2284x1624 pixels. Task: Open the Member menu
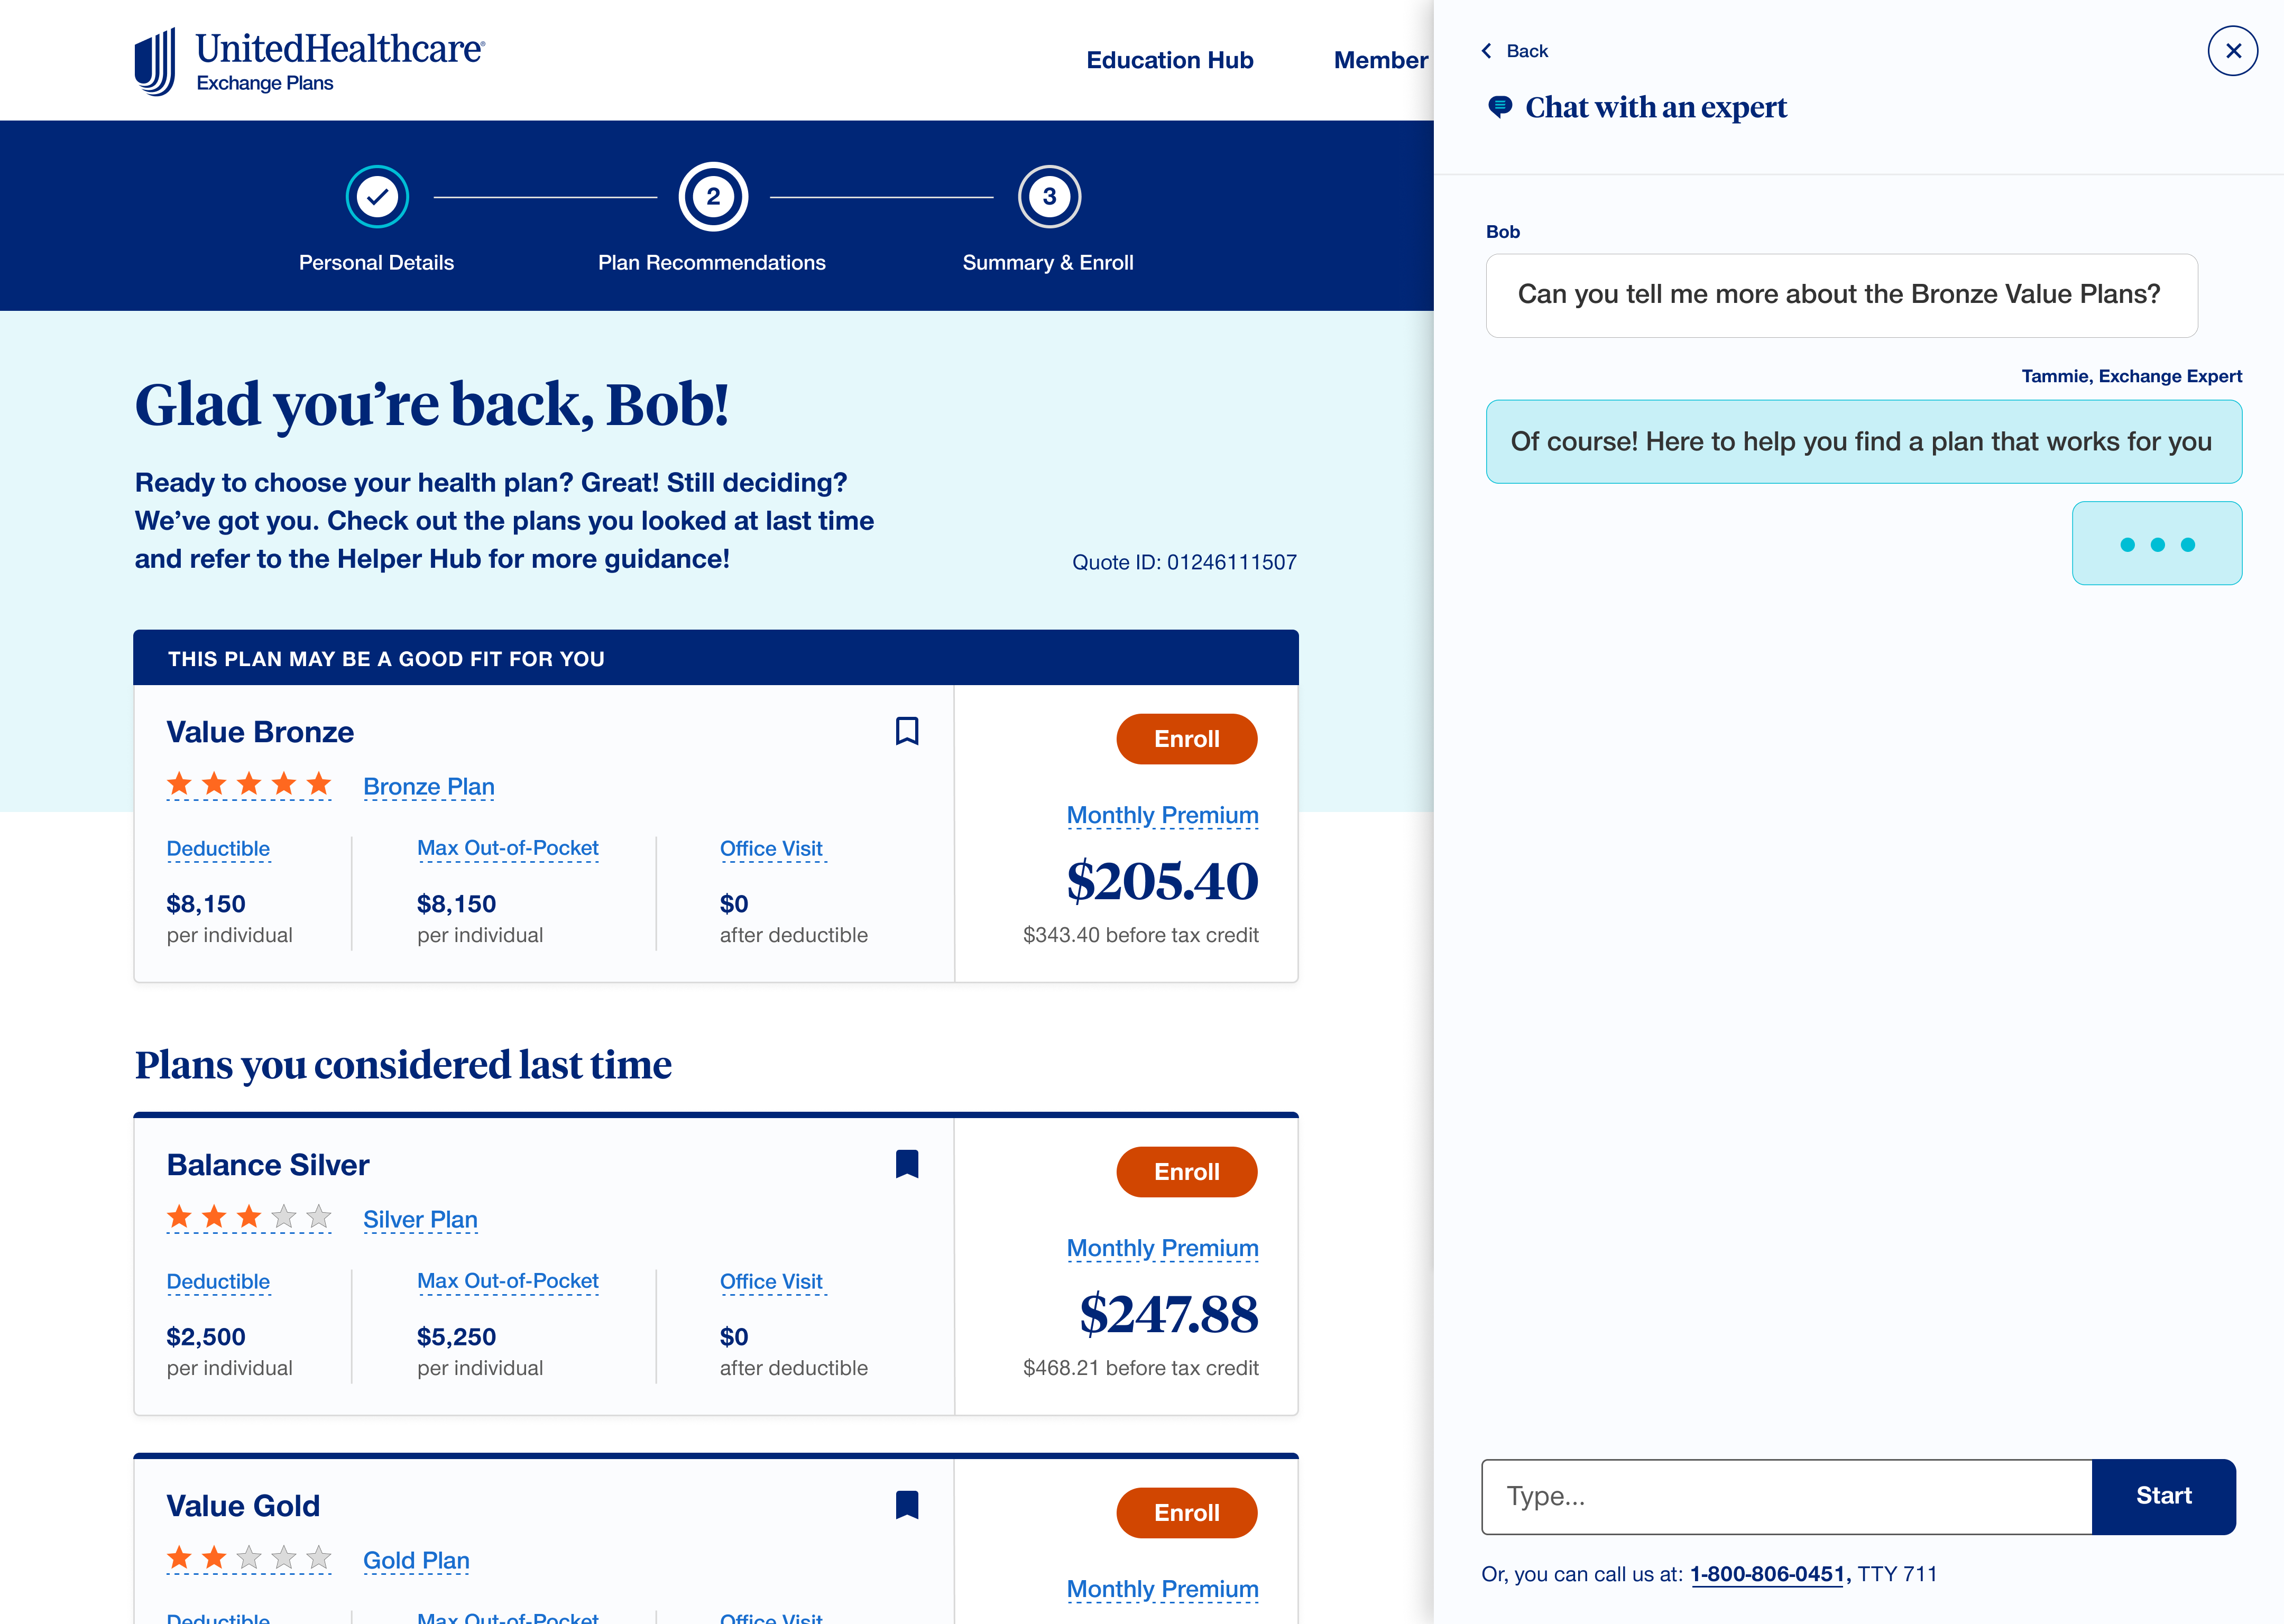(x=1380, y=60)
